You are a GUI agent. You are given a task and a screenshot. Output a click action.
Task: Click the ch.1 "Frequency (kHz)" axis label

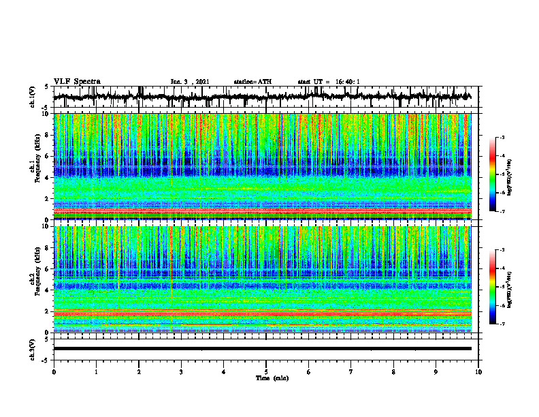coord(37,158)
